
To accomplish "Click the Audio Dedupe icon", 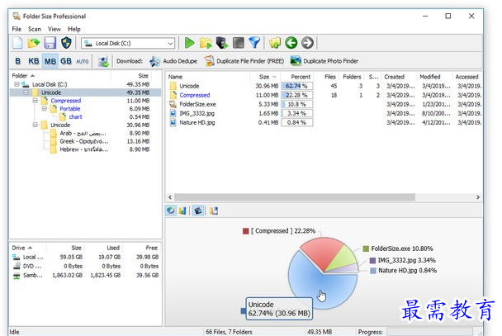I will [x=155, y=61].
